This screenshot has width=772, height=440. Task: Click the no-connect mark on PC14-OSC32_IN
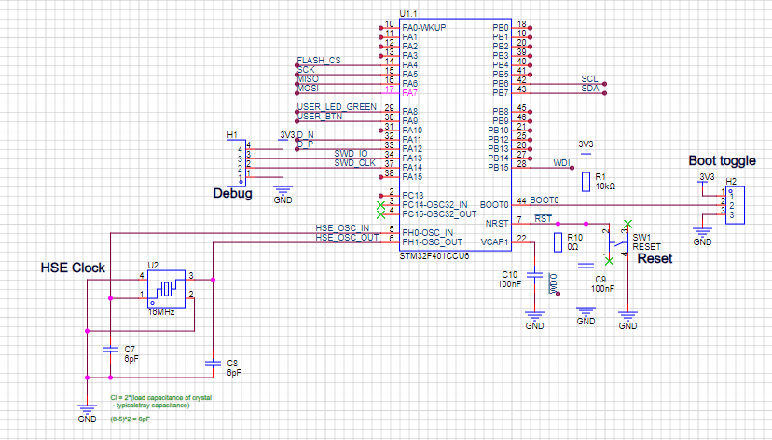[379, 204]
